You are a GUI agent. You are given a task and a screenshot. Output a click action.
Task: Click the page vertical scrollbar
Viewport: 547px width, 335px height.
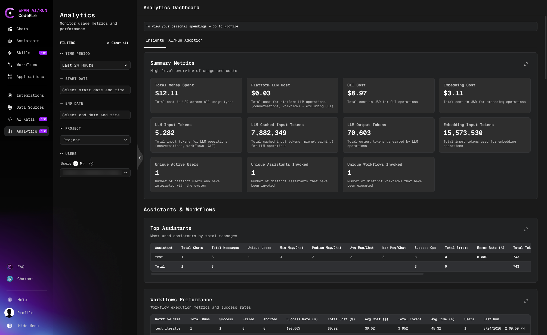tap(545, 48)
